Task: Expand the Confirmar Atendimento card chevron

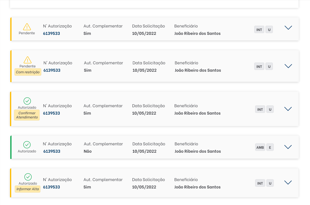Action: click(x=288, y=109)
